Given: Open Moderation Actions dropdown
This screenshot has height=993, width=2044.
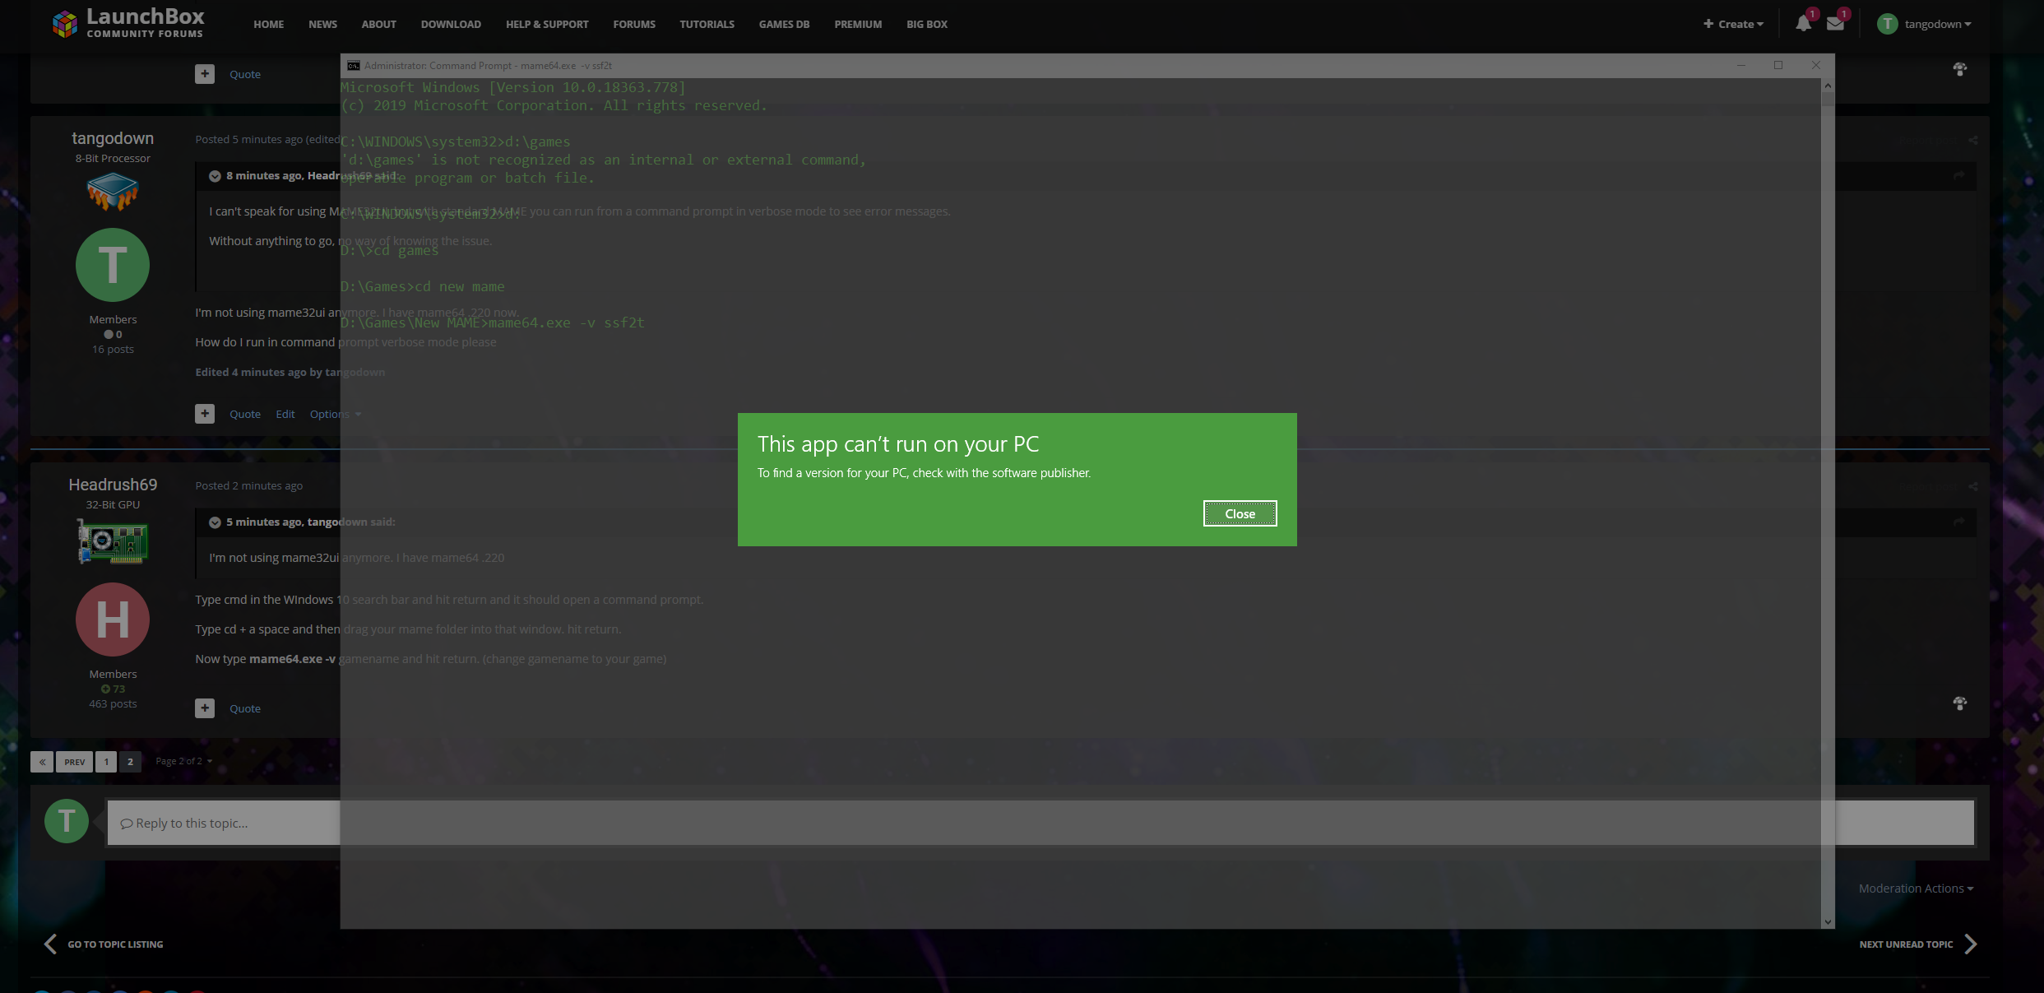Looking at the screenshot, I should point(1915,889).
